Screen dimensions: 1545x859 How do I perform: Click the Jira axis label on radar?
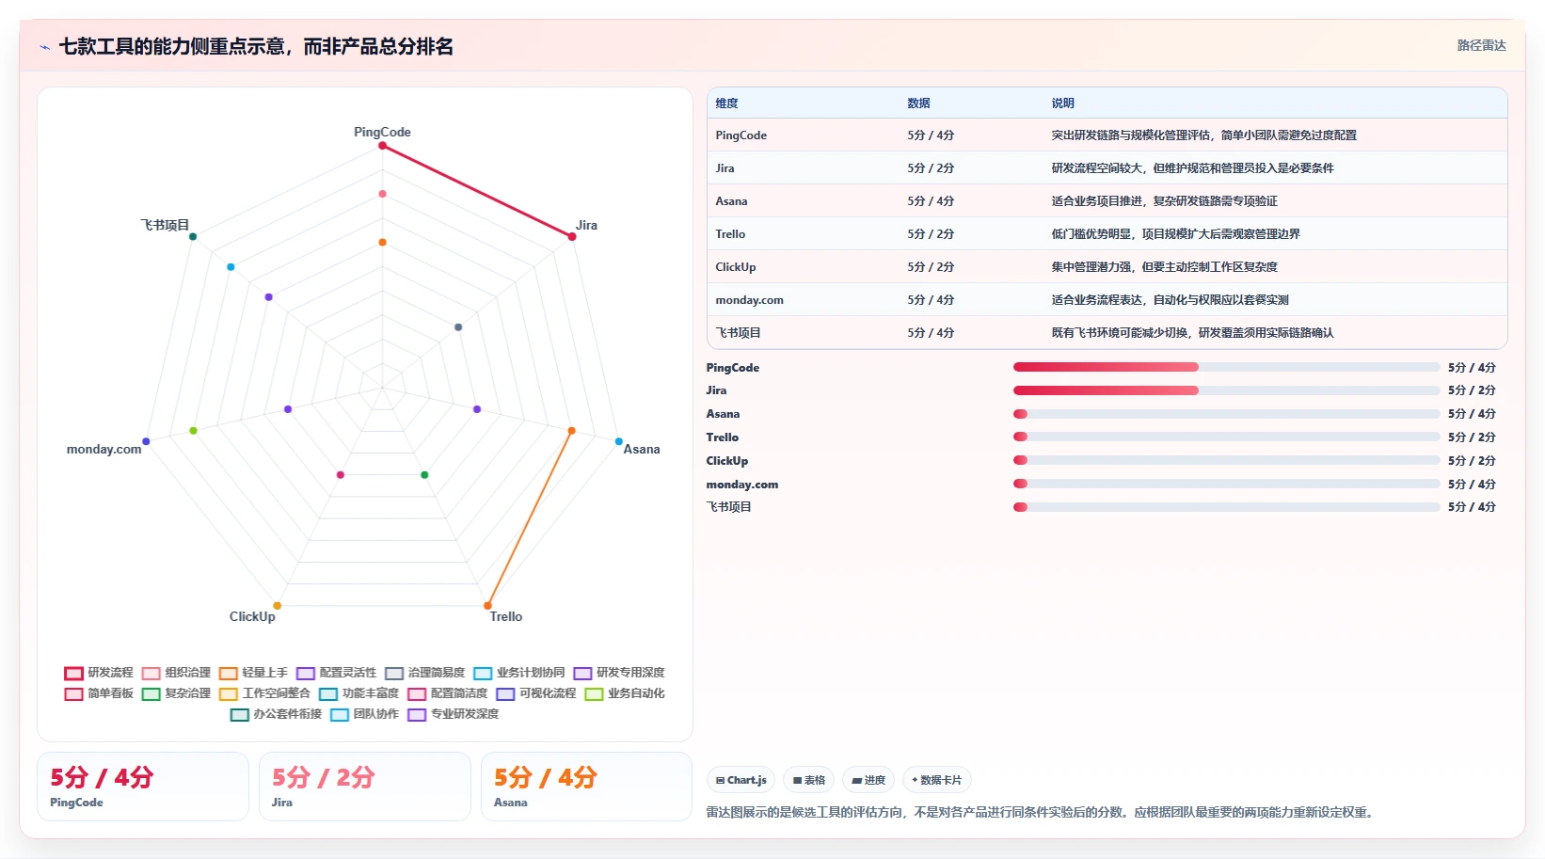(x=586, y=225)
